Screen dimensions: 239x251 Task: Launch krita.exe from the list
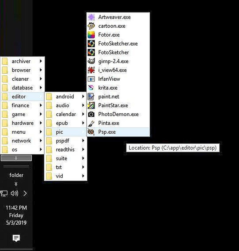[x=118, y=88]
